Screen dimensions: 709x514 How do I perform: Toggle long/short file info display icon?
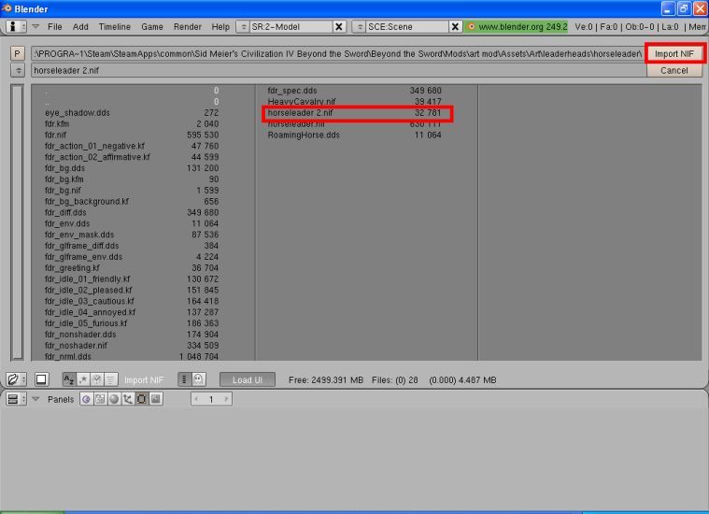tap(184, 379)
